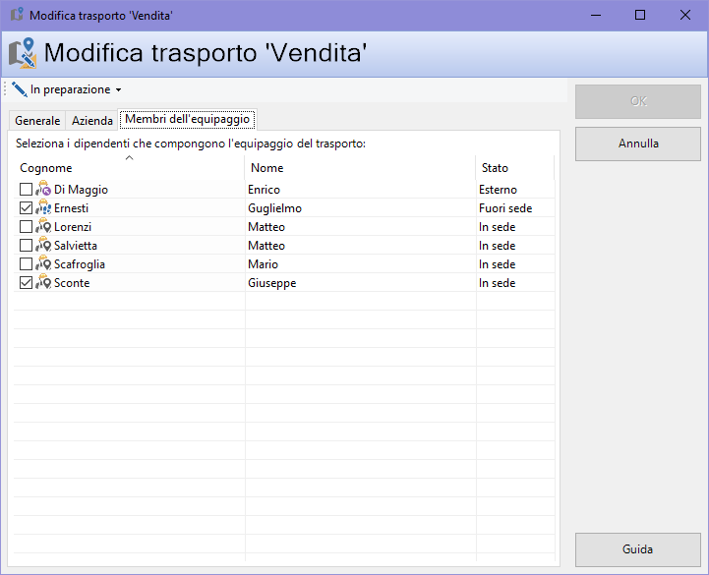The image size is (709, 575).
Task: Click the employee icon next to Di Maggio
Action: (x=43, y=189)
